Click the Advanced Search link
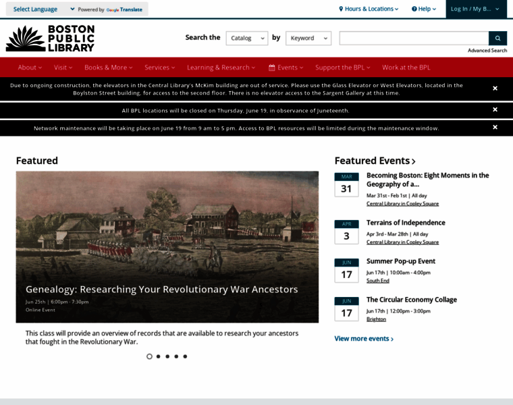Image resolution: width=513 pixels, height=405 pixels. click(487, 51)
